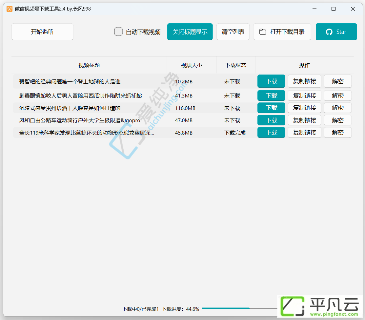Click the 视频标题 column header
Screen dimensions: 365x320
pyautogui.click(x=89, y=65)
